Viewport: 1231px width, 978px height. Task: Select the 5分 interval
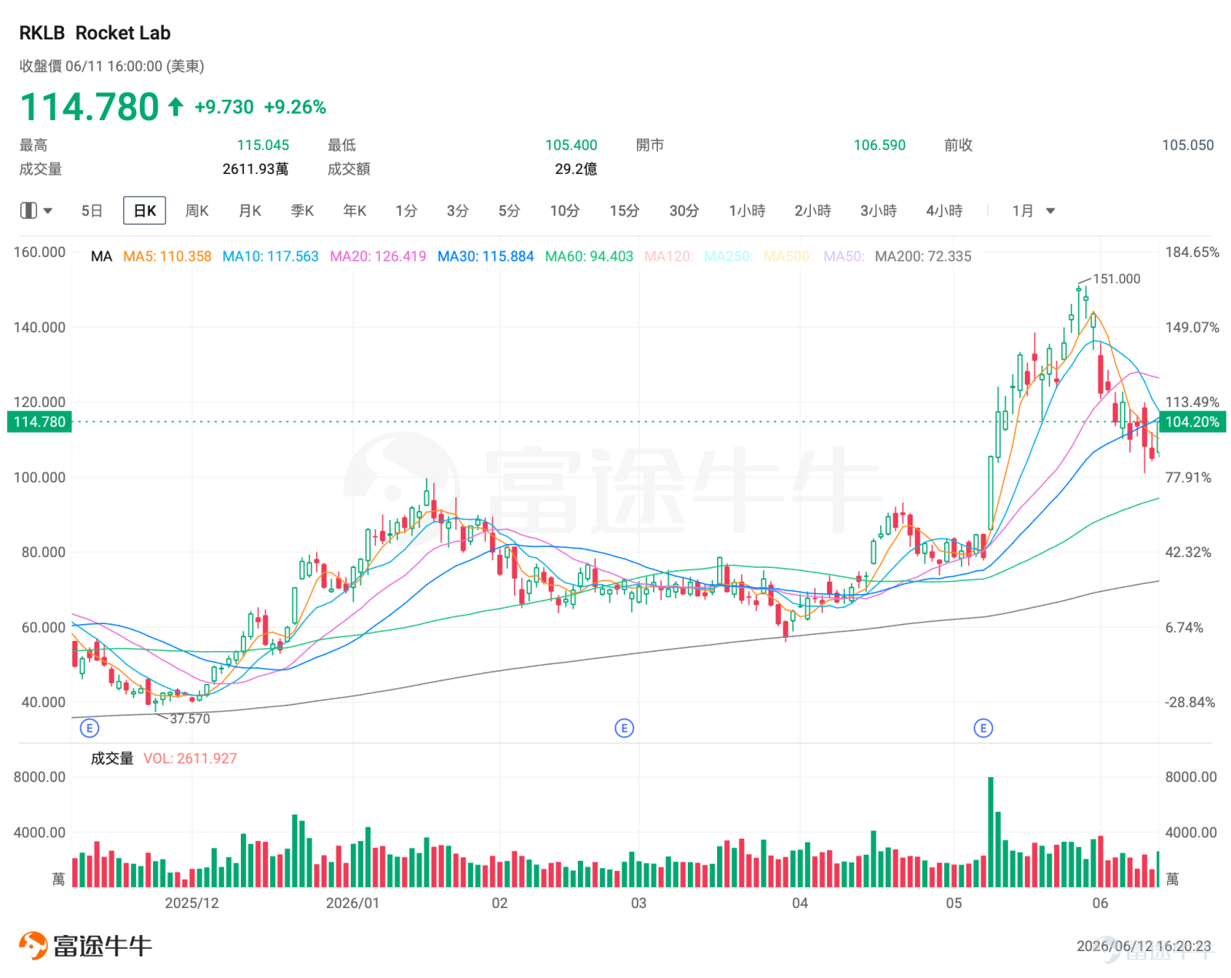click(x=509, y=211)
